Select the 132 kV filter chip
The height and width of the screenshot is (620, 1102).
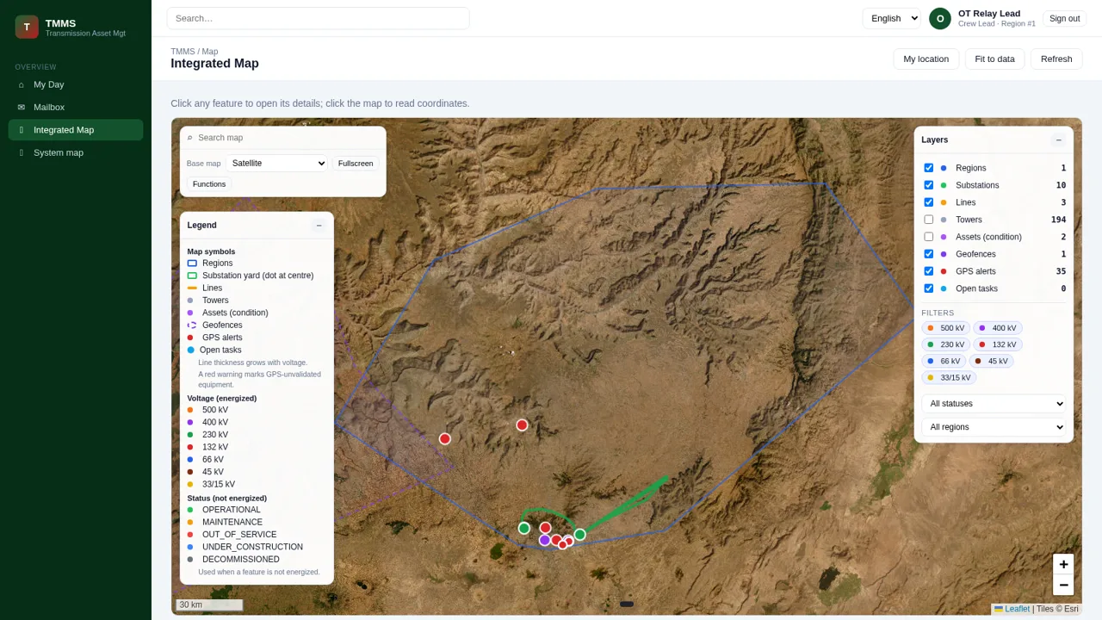click(x=998, y=344)
